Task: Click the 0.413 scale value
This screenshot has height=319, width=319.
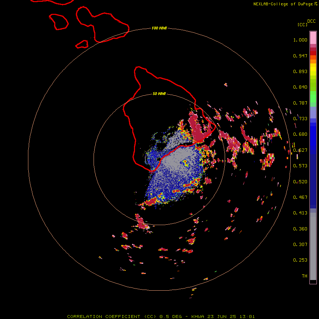Action: pos(300,213)
